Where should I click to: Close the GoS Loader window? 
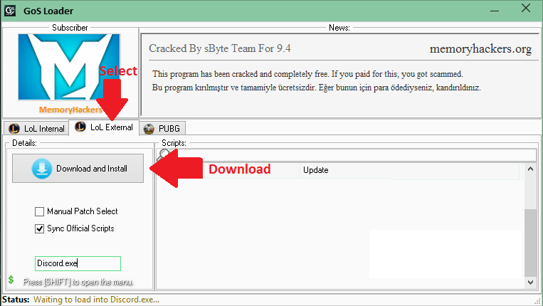pos(526,9)
